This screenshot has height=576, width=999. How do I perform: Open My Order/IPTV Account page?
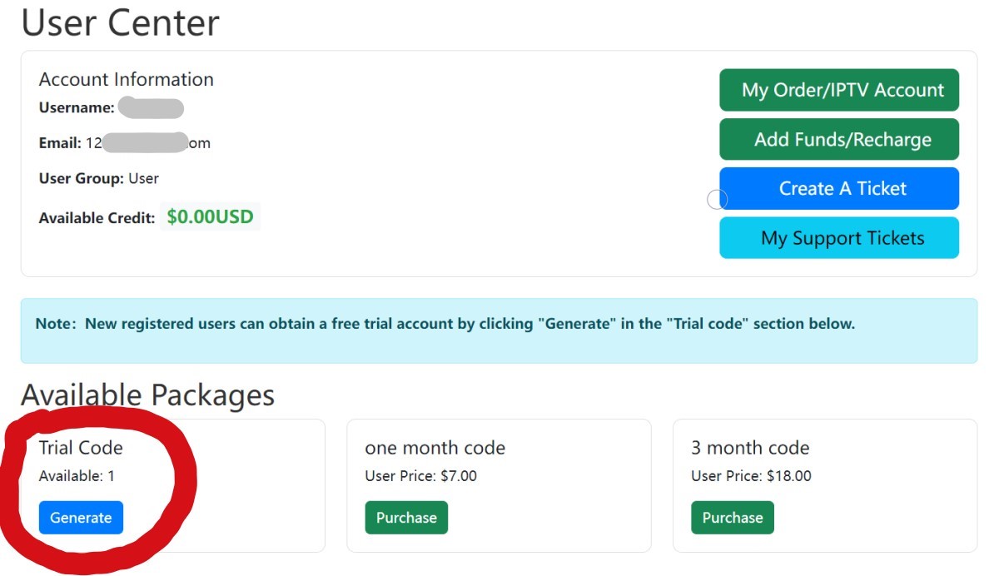pyautogui.click(x=839, y=90)
